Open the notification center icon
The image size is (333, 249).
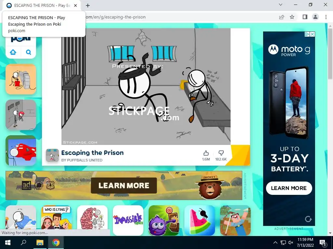pos(322,243)
